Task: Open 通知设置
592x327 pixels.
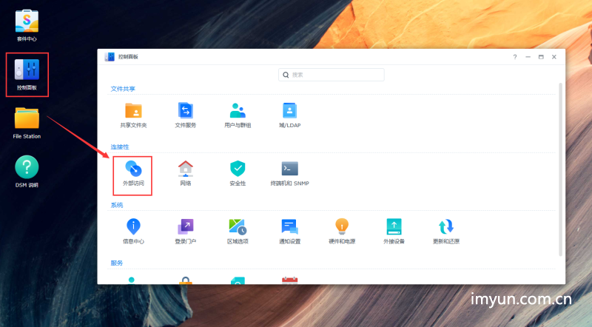Action: (x=289, y=232)
